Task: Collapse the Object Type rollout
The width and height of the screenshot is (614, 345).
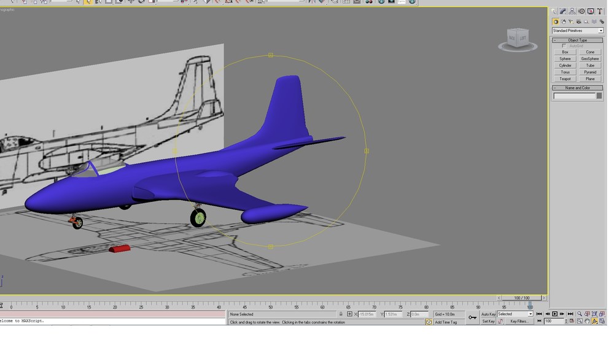Action: [578, 40]
